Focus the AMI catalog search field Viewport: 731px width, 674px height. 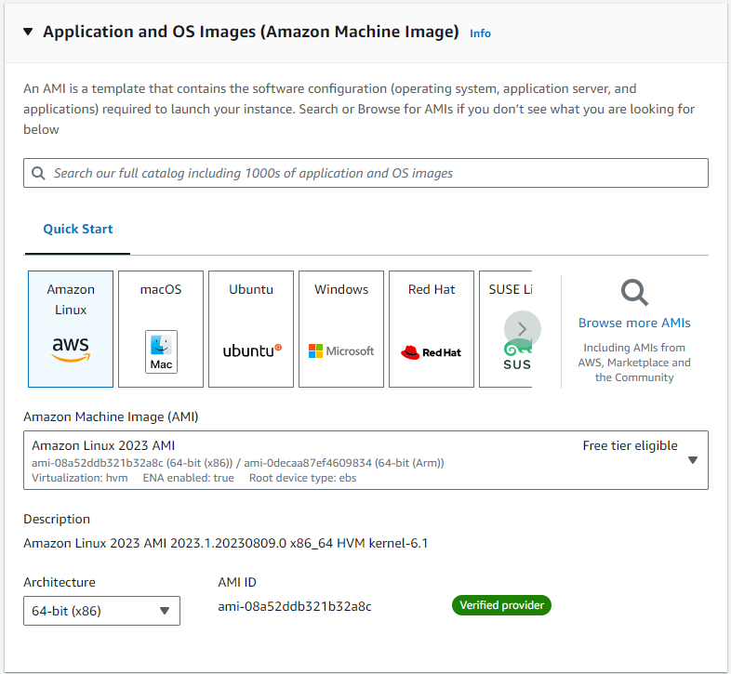coord(366,173)
